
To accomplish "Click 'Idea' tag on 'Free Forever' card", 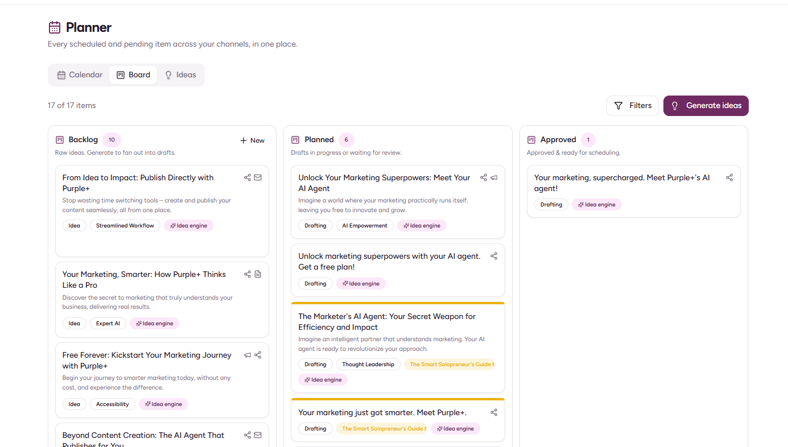I will point(75,404).
